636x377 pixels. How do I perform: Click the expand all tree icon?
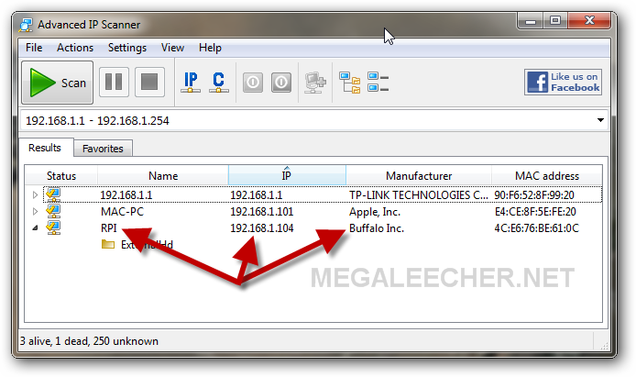tap(350, 83)
